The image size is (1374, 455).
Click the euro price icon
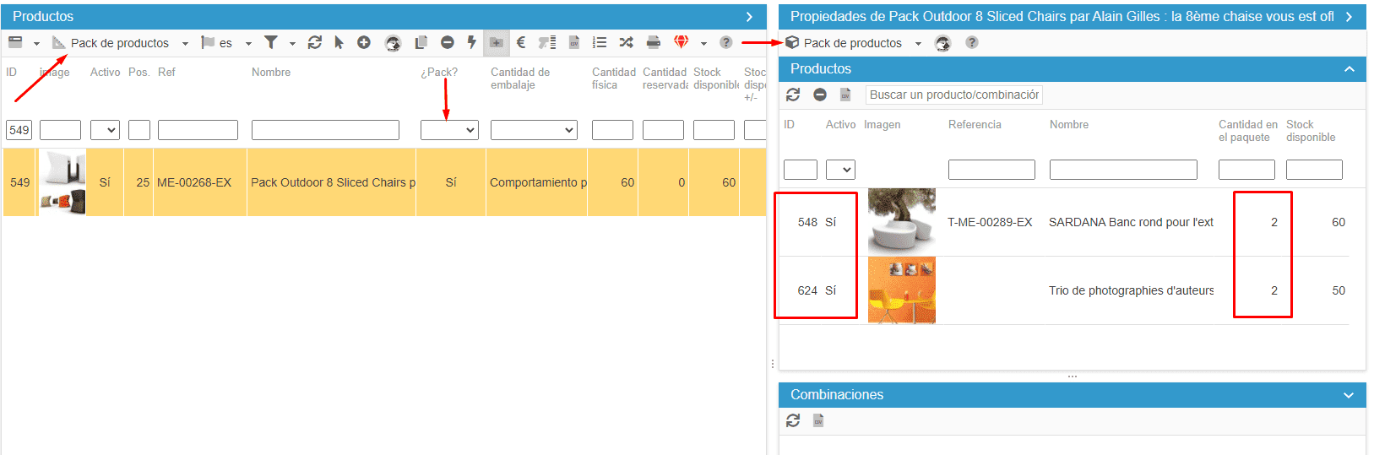(521, 42)
